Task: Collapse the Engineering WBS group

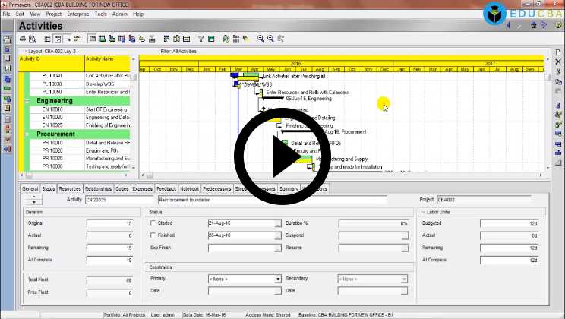Action: [28, 100]
